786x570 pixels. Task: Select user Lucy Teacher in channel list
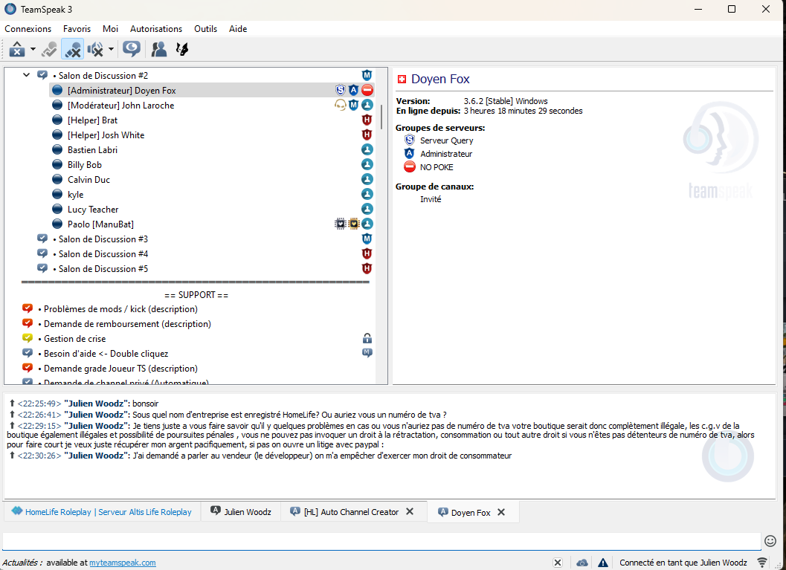(x=93, y=210)
